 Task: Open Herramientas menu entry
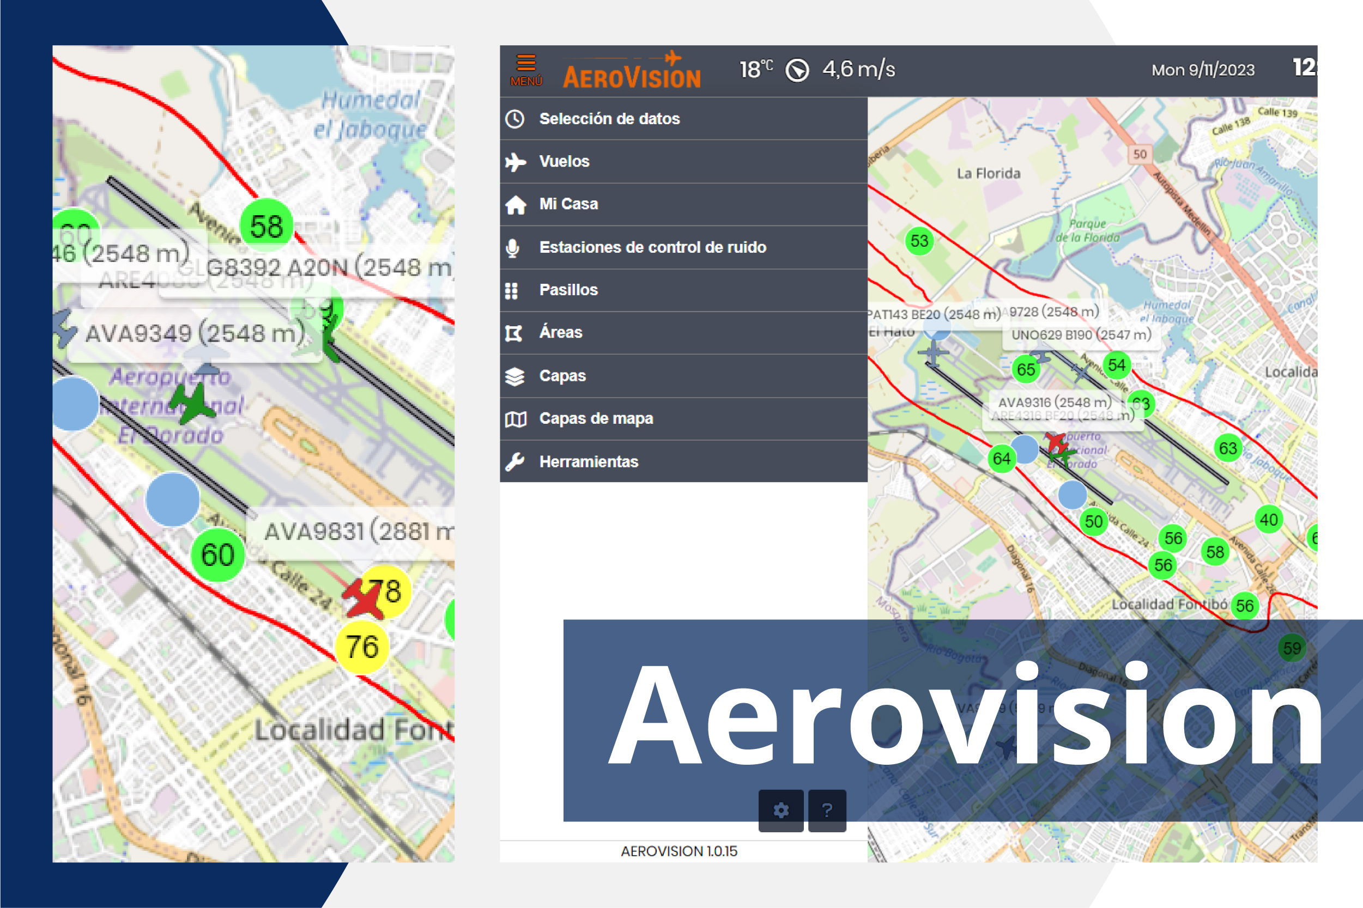pyautogui.click(x=683, y=461)
